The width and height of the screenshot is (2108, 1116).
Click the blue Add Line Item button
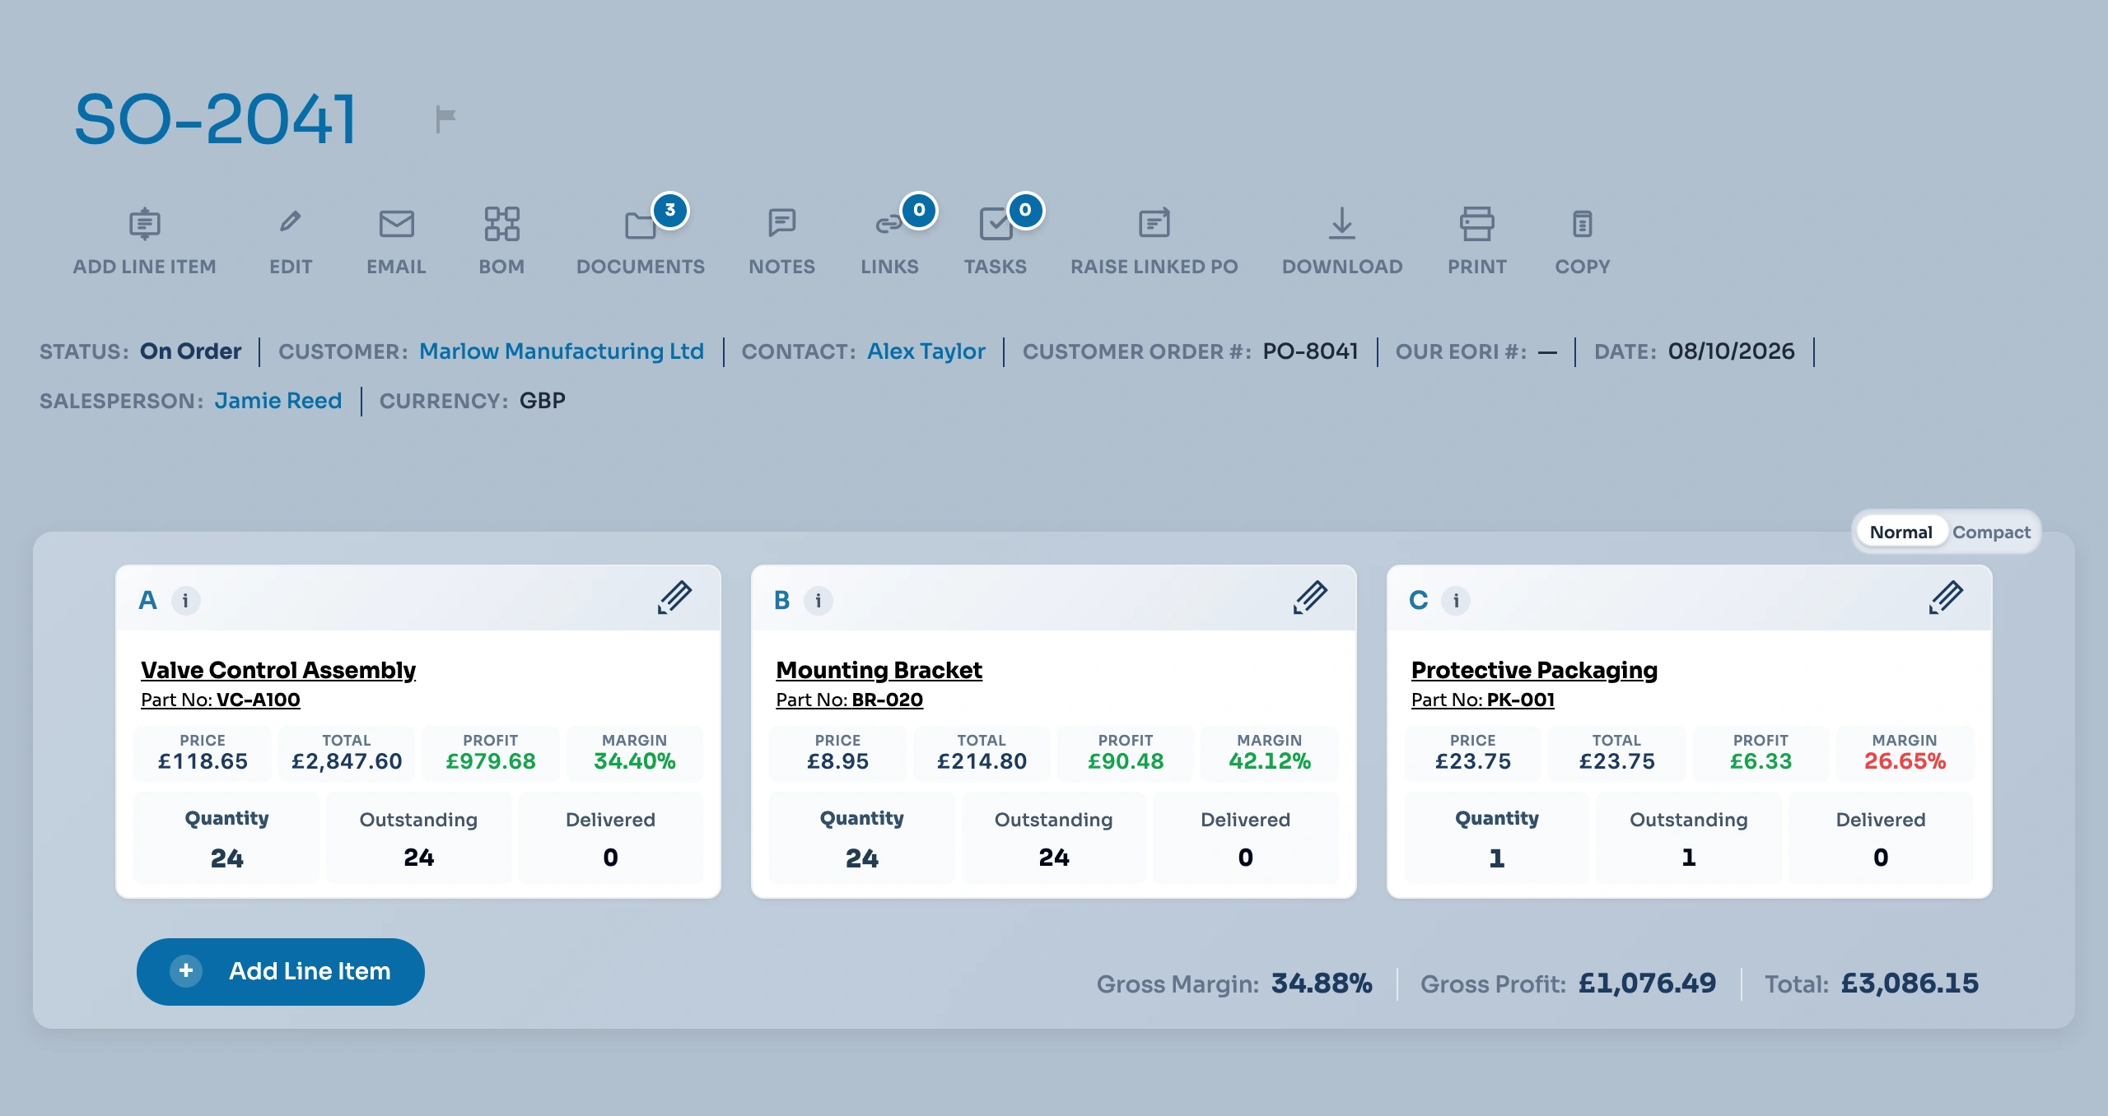click(x=281, y=972)
